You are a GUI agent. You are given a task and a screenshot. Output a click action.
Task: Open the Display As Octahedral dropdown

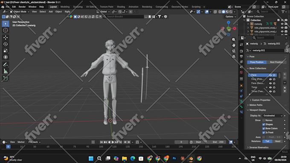click(273, 116)
